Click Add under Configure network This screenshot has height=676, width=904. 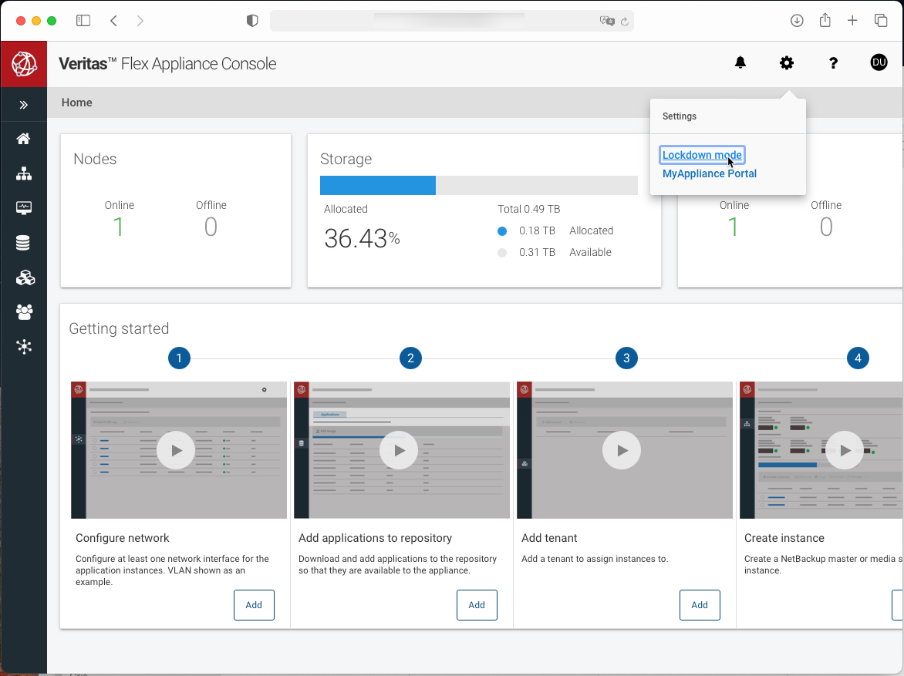(254, 605)
